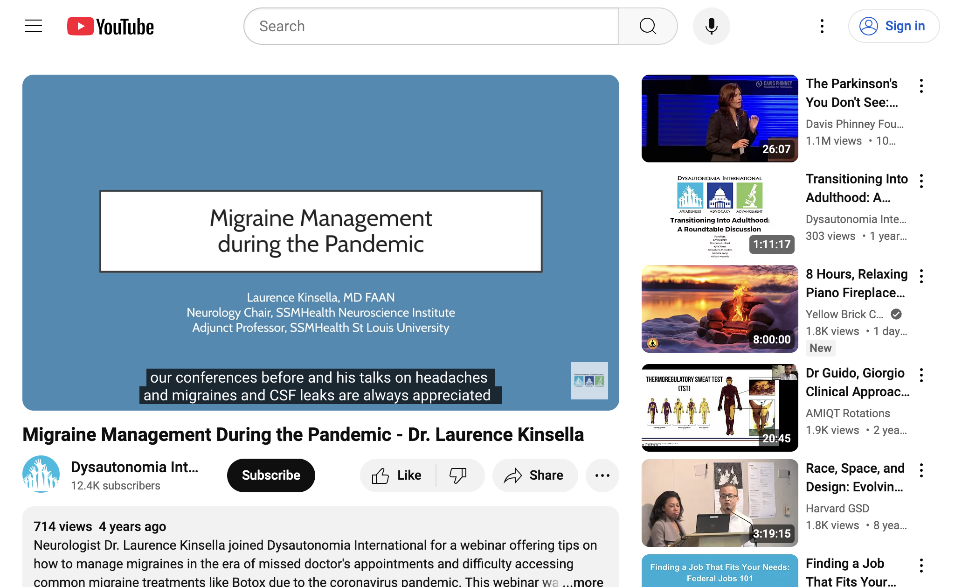Start voice search with microphone

click(x=711, y=26)
